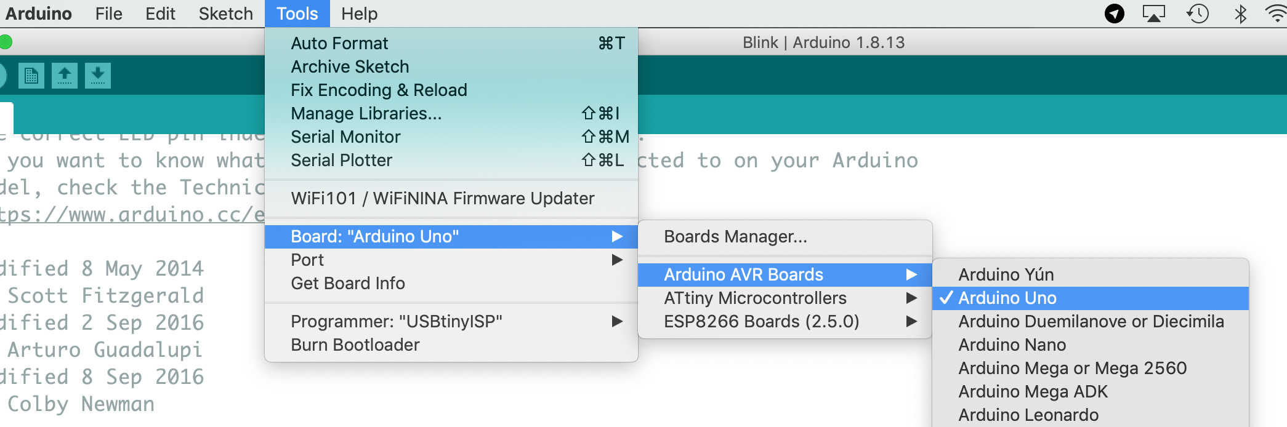
Task: Open Boards Manager...
Action: click(735, 237)
